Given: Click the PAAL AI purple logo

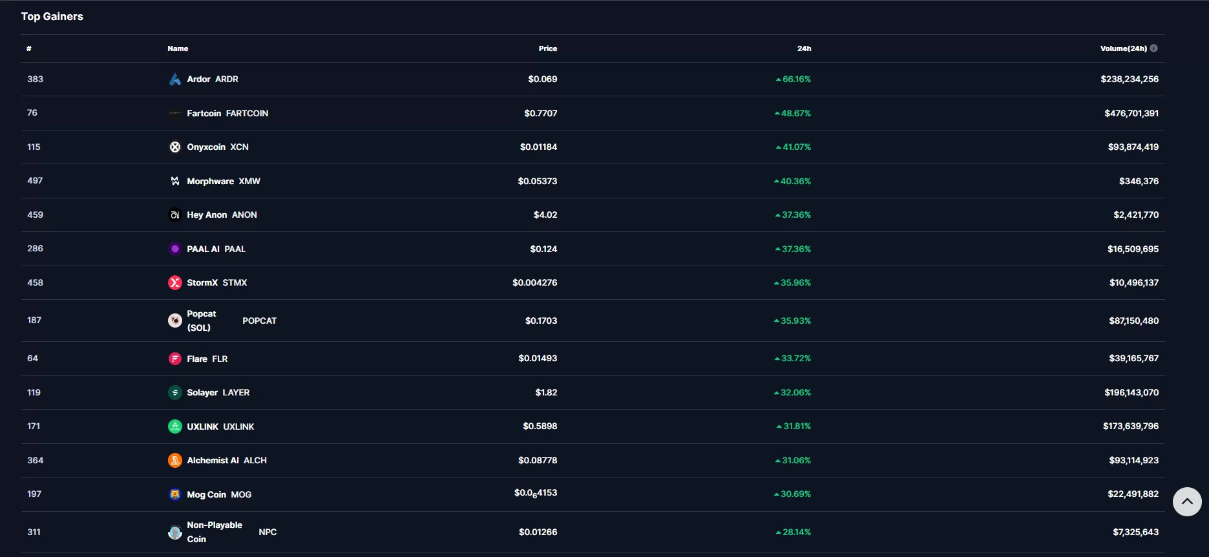Looking at the screenshot, I should [x=174, y=249].
